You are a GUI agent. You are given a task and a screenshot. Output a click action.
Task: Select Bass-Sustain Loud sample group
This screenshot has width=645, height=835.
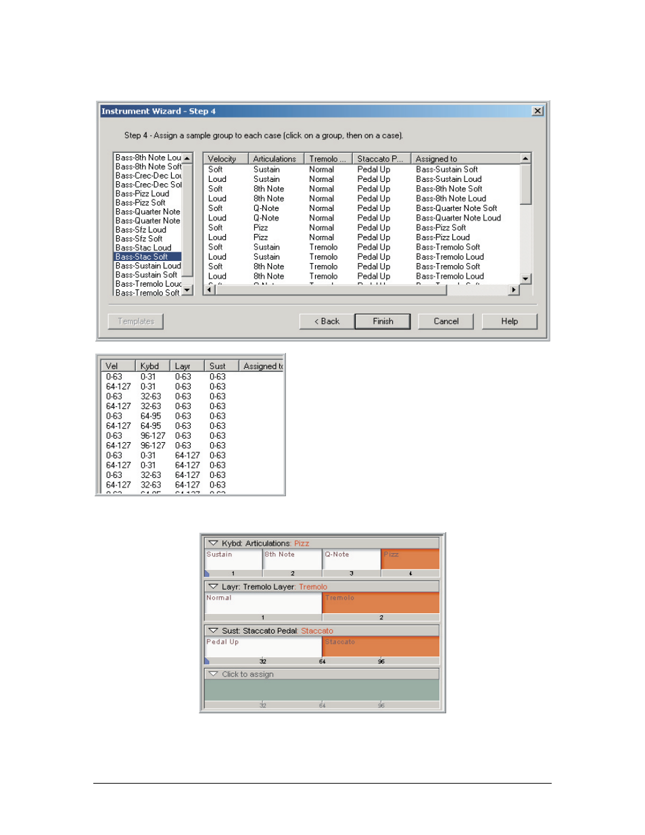click(148, 266)
